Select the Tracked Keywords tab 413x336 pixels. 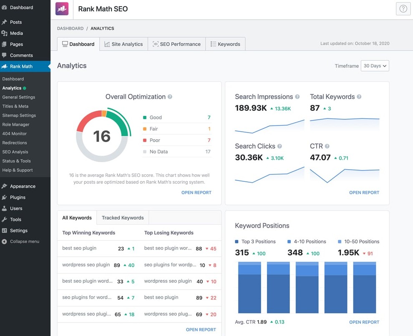tap(123, 218)
